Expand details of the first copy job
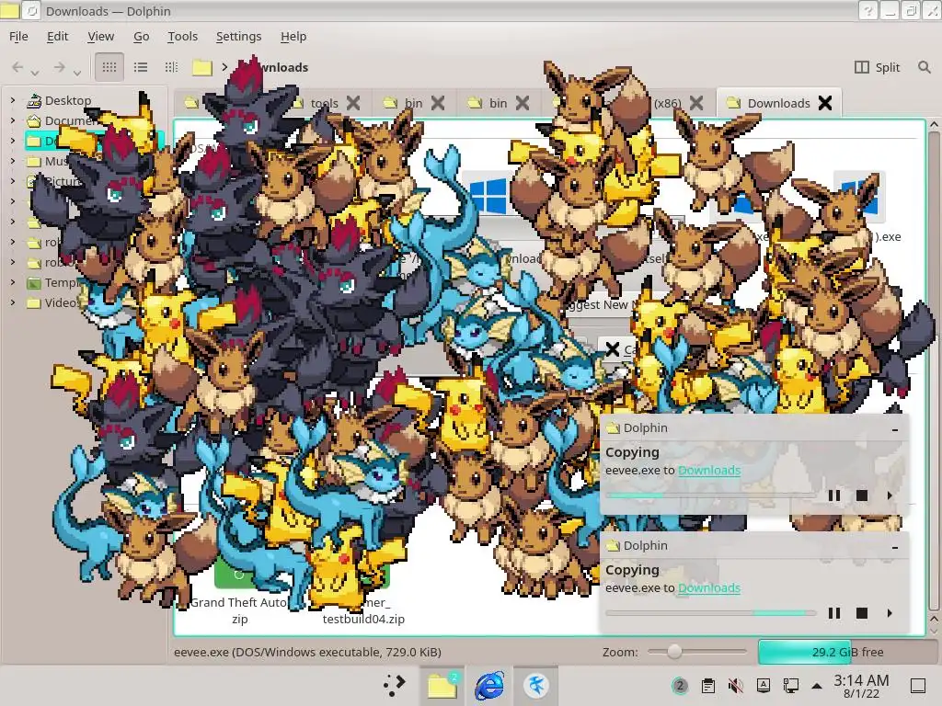This screenshot has height=706, width=942. point(890,495)
